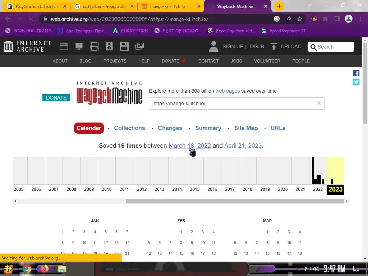Open the Chrome extensions puzzle icon

point(325,19)
